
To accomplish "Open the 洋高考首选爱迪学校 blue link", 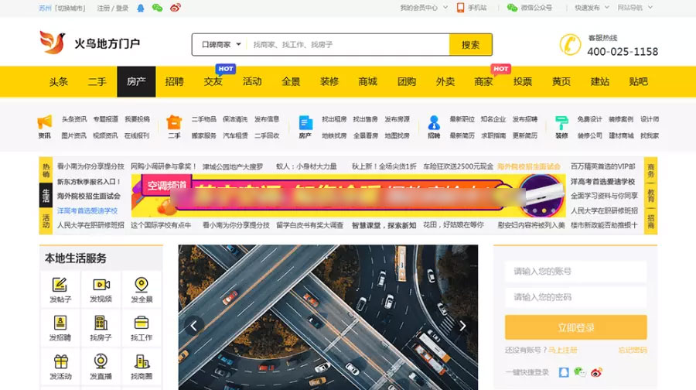I will pos(87,210).
